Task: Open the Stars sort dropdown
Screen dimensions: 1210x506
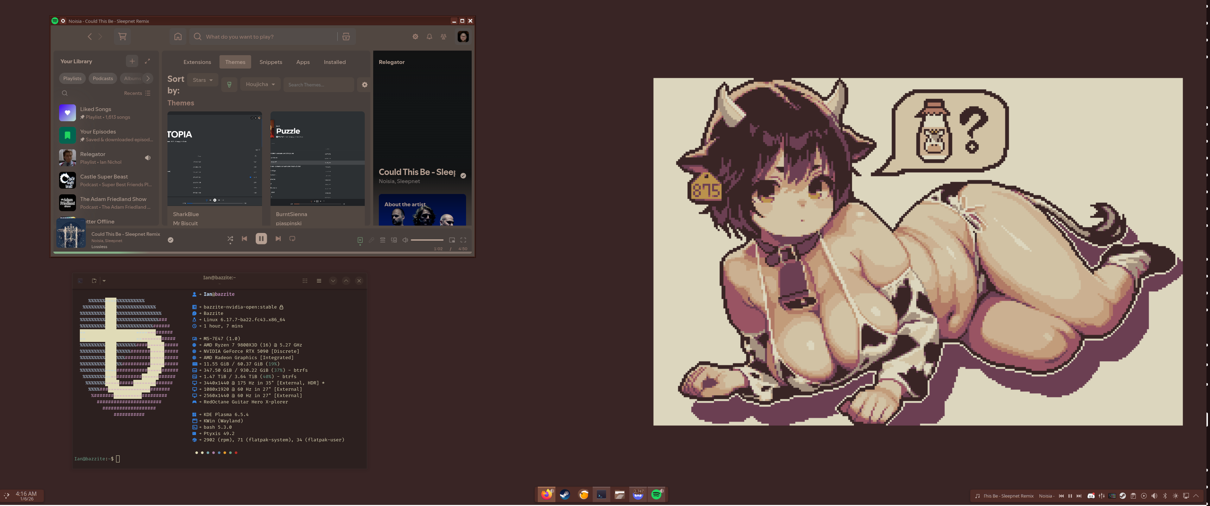Action: pos(203,80)
